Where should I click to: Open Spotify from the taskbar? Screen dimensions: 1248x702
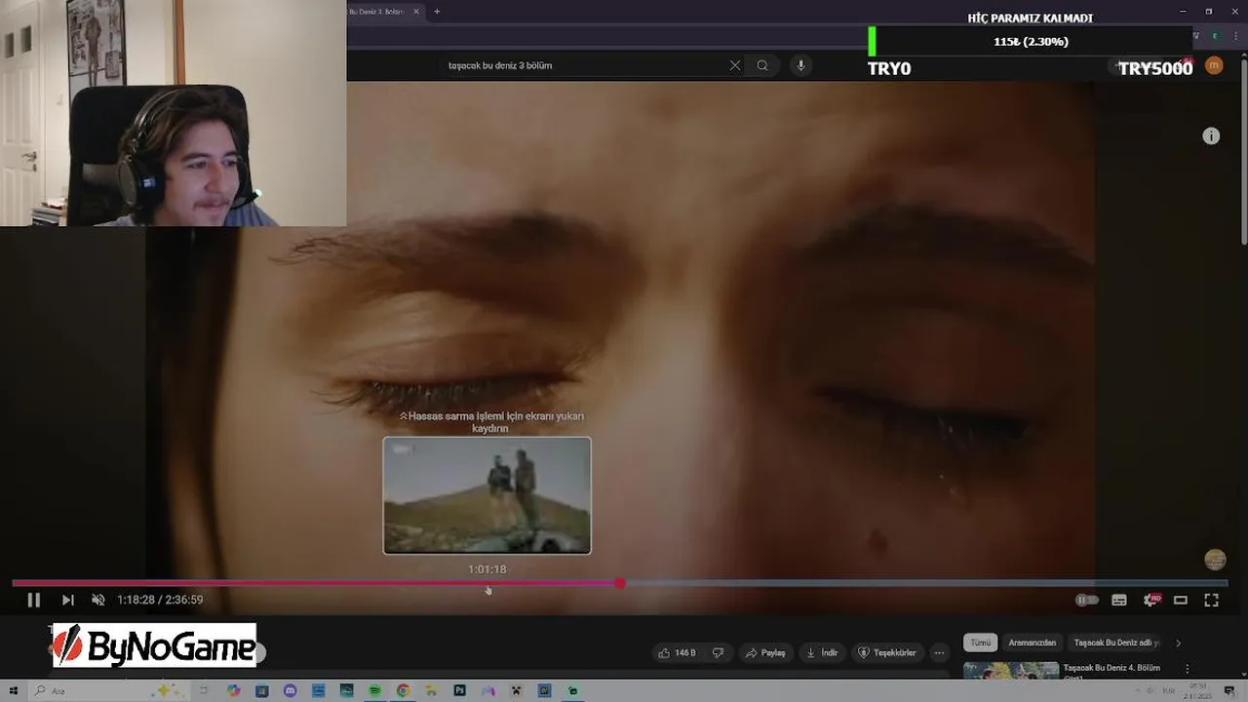(x=374, y=691)
